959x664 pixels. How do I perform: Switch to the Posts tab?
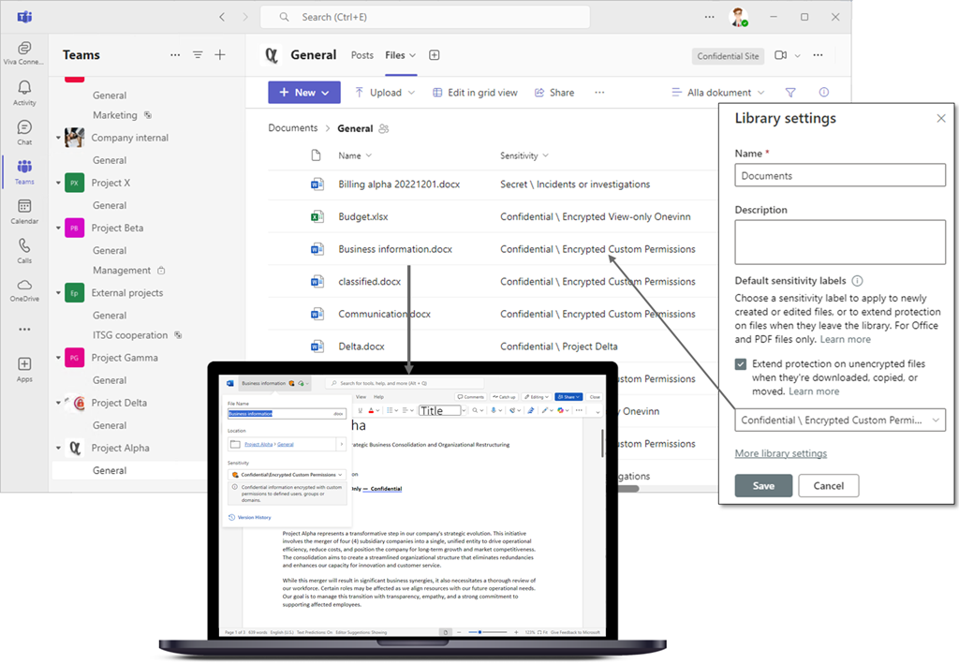click(361, 55)
